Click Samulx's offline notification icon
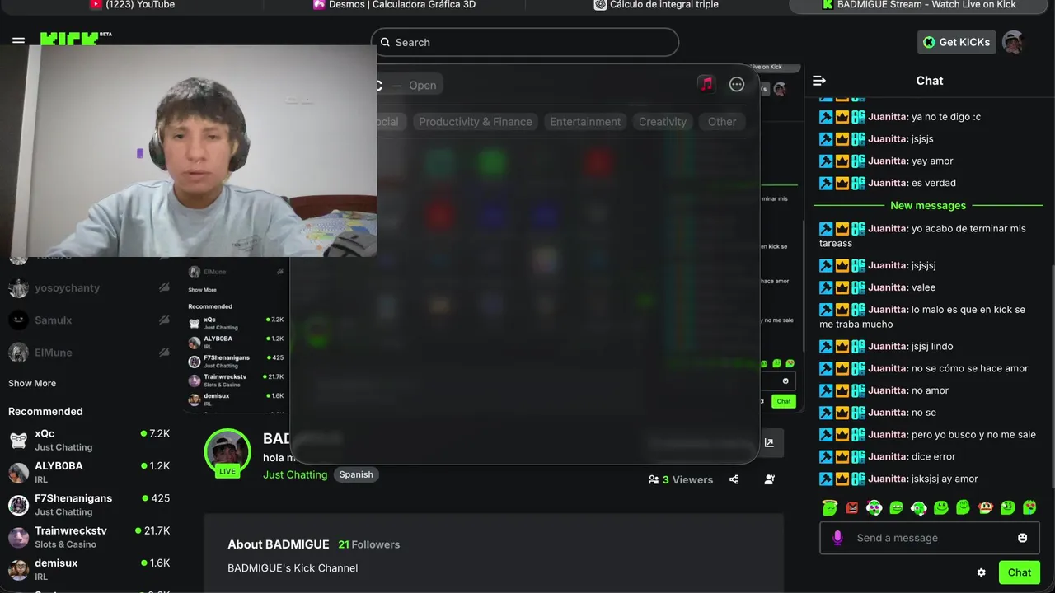 click(164, 320)
